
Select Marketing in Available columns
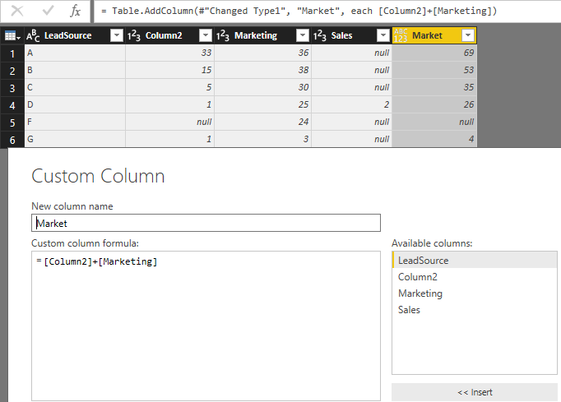[475, 293]
